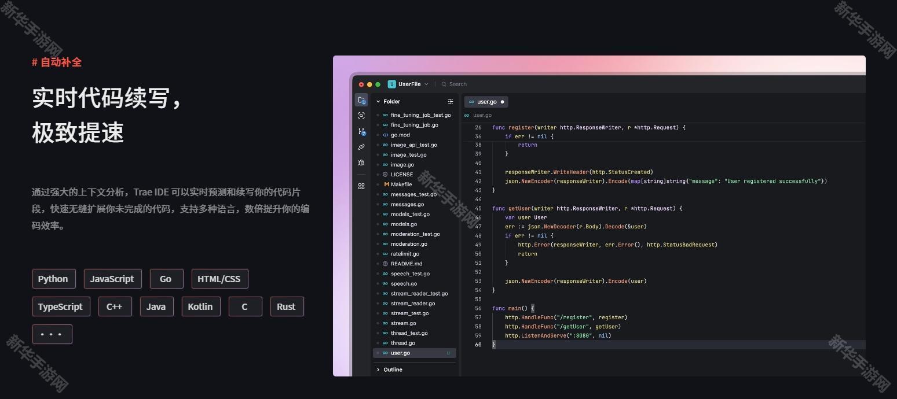Open the Source Control sidebar icon
897x399 pixels.
[x=361, y=132]
